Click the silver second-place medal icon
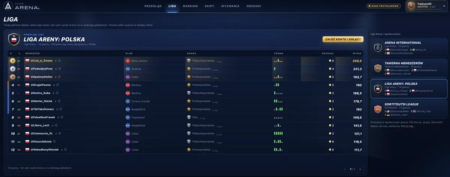The width and height of the screenshot is (450, 177). 12,69
